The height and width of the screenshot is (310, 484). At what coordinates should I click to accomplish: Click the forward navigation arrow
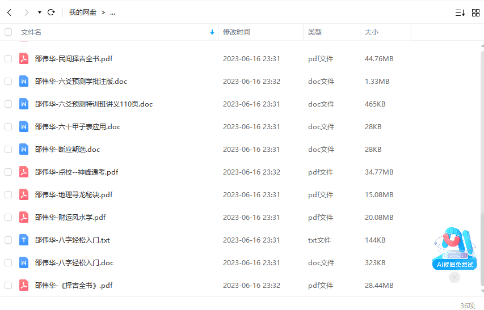pos(26,12)
